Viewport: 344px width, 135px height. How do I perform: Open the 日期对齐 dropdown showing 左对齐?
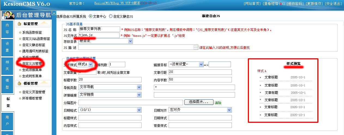point(200,110)
